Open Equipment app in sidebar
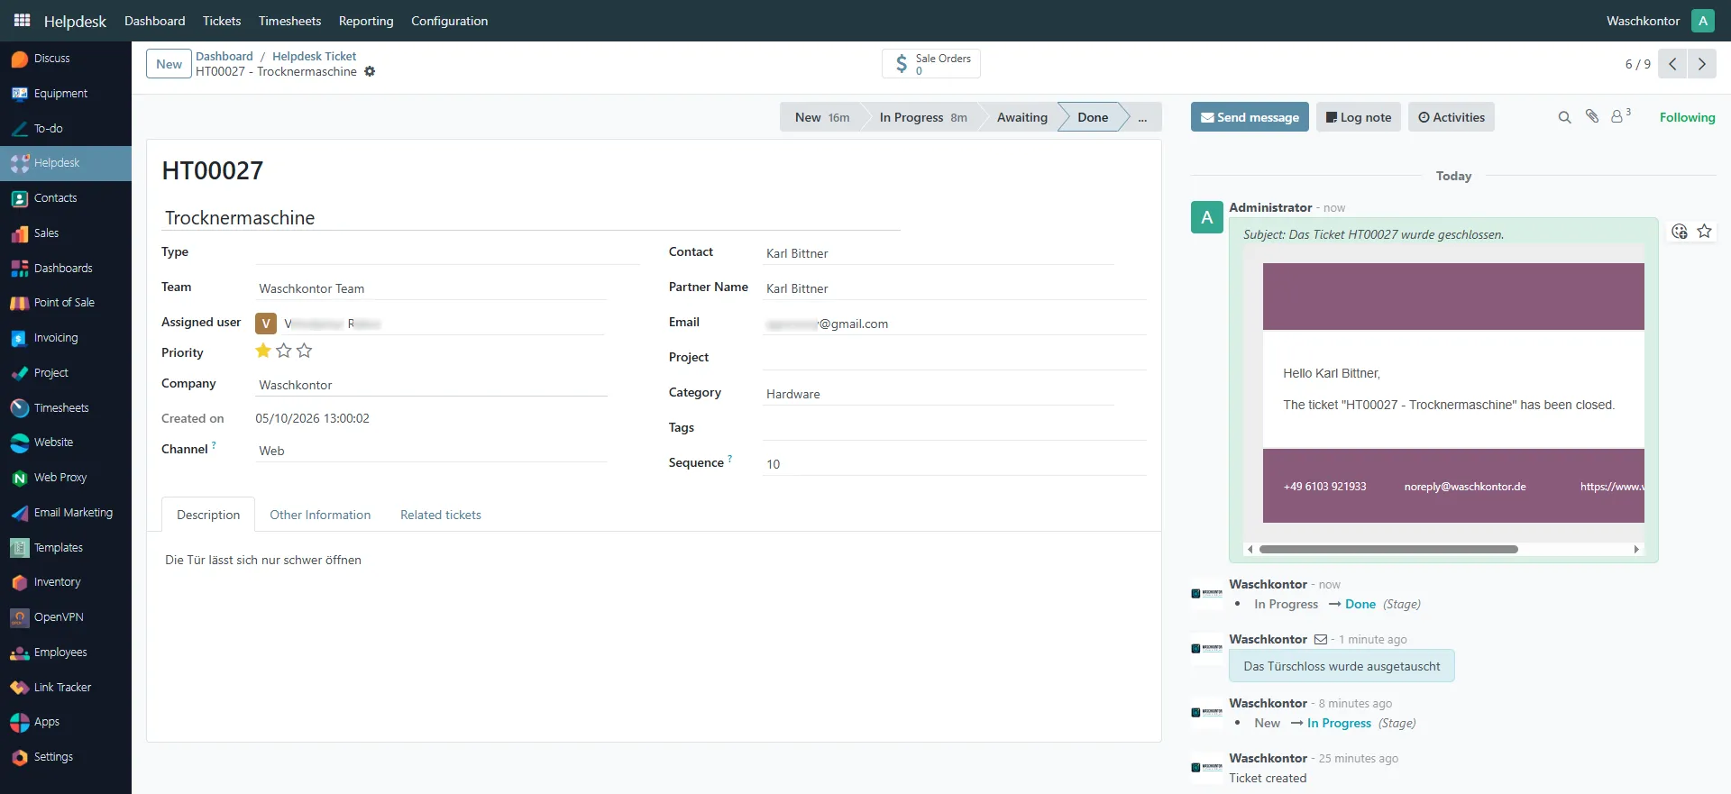Image resolution: width=1731 pixels, height=794 pixels. click(66, 94)
